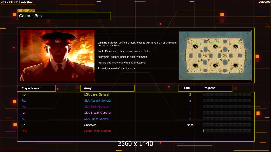This screenshot has width=271, height=152.
Task: Click start position marker 4 on map
Action: [x=215, y=46]
